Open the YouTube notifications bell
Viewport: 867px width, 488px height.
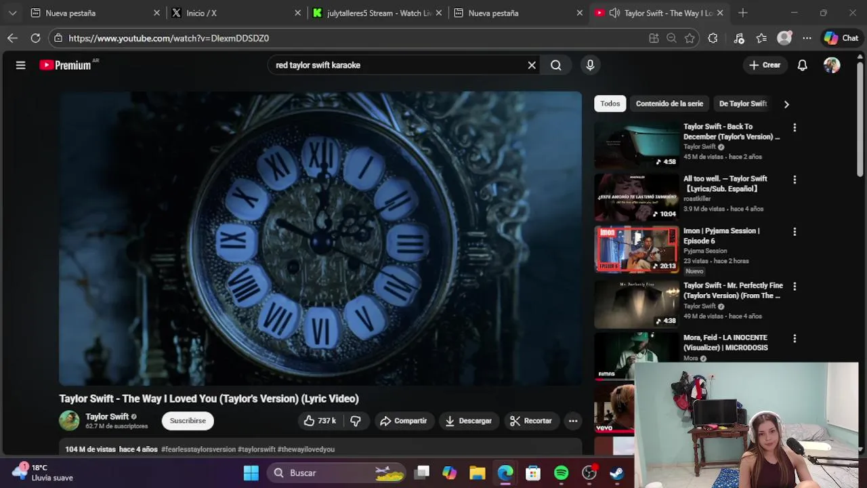click(x=802, y=65)
